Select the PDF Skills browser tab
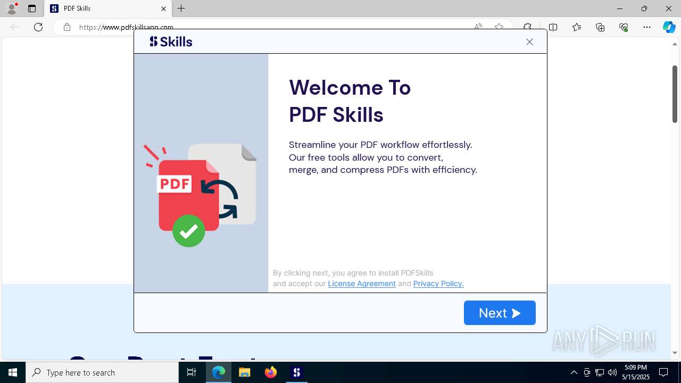The image size is (681, 383). [108, 9]
